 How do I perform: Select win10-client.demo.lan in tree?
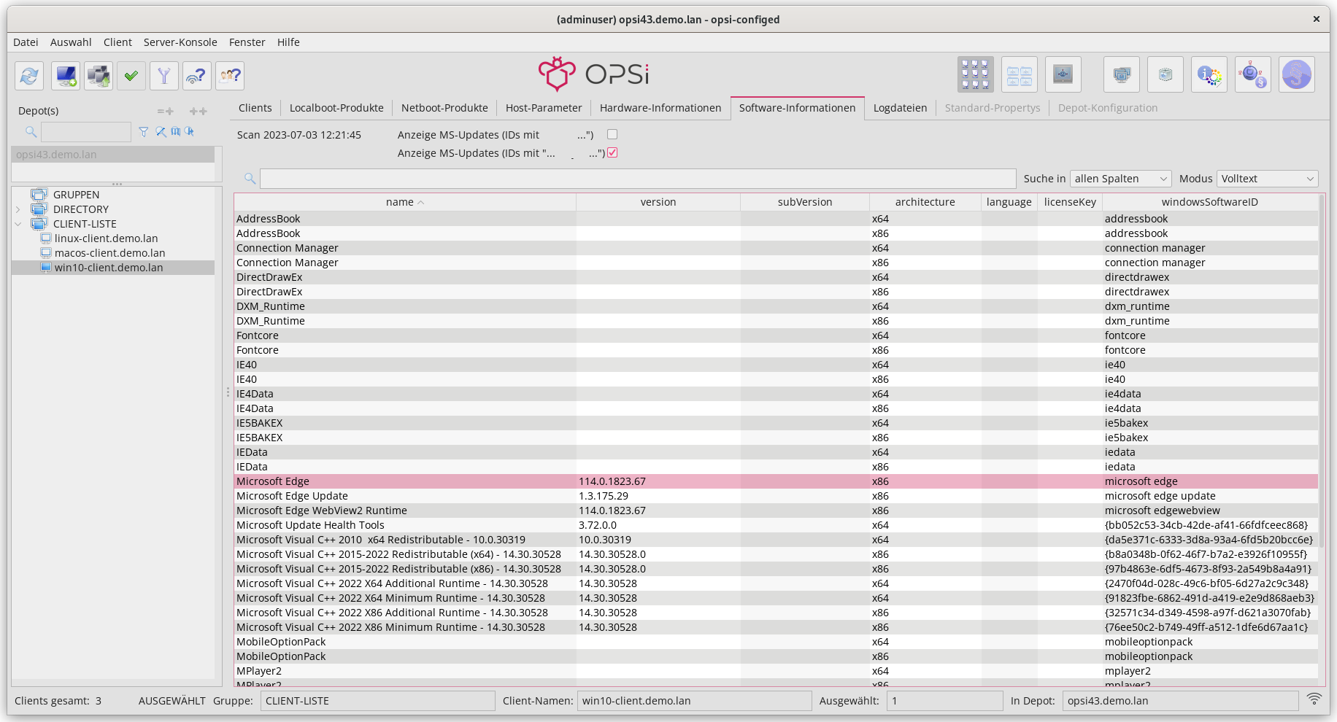[x=109, y=268]
